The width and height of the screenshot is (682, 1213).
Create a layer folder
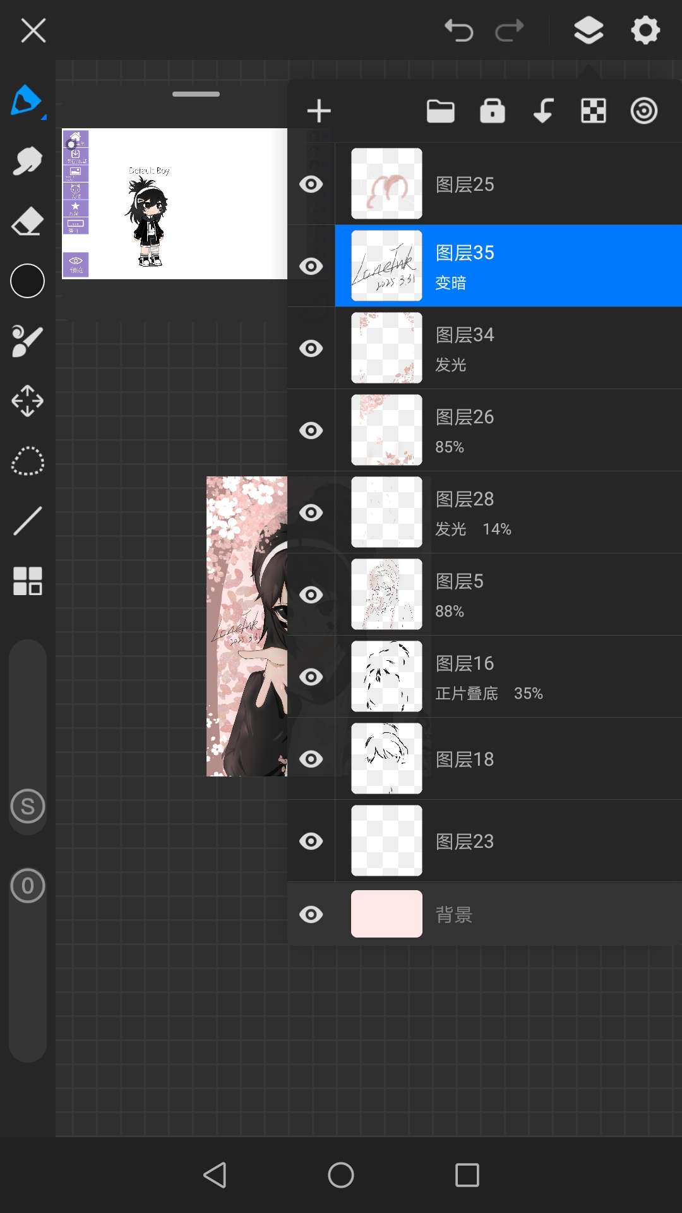click(x=440, y=111)
